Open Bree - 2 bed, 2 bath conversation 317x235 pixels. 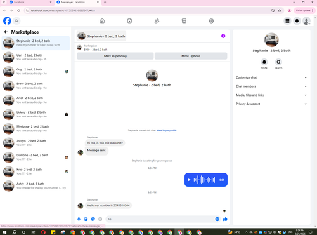point(36,86)
